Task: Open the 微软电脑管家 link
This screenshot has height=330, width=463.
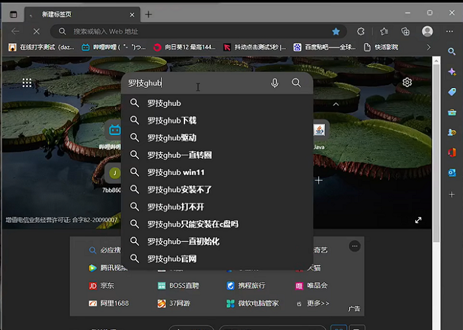Action: (253, 304)
